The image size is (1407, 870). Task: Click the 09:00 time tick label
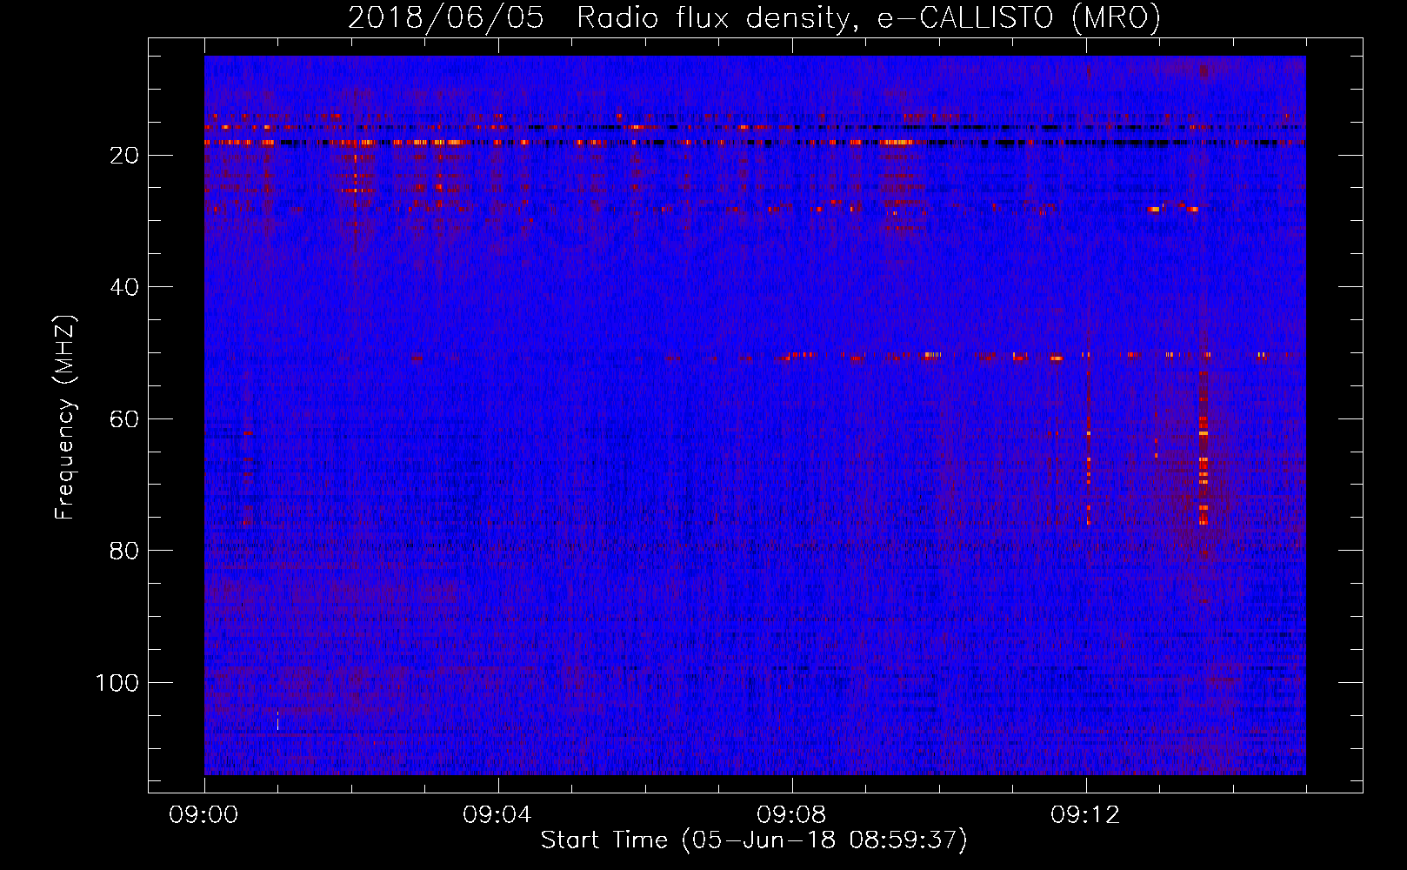pyautogui.click(x=203, y=815)
